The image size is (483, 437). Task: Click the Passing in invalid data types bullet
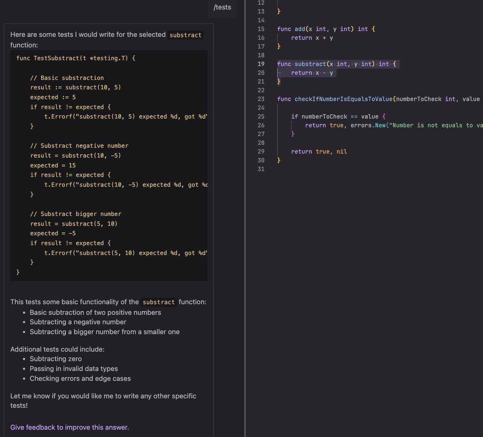[x=74, y=369]
